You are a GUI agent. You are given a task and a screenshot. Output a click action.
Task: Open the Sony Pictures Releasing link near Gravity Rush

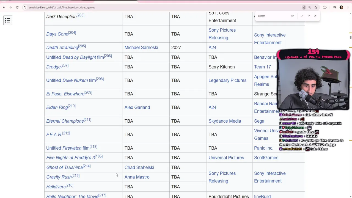222,177
